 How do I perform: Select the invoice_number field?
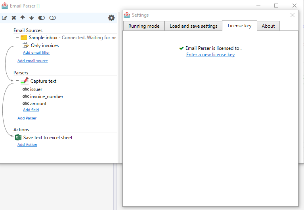tap(46, 96)
